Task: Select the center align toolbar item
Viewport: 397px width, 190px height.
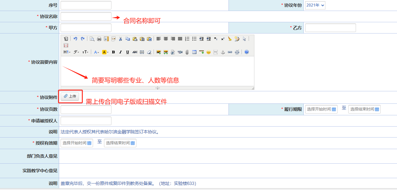Action: coord(166,39)
